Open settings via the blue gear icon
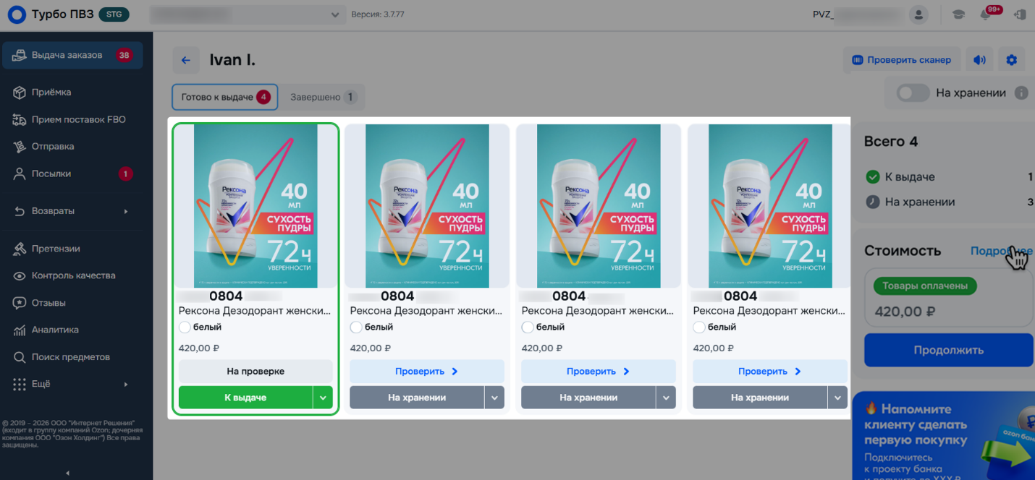The height and width of the screenshot is (480, 1035). pos(1011,60)
